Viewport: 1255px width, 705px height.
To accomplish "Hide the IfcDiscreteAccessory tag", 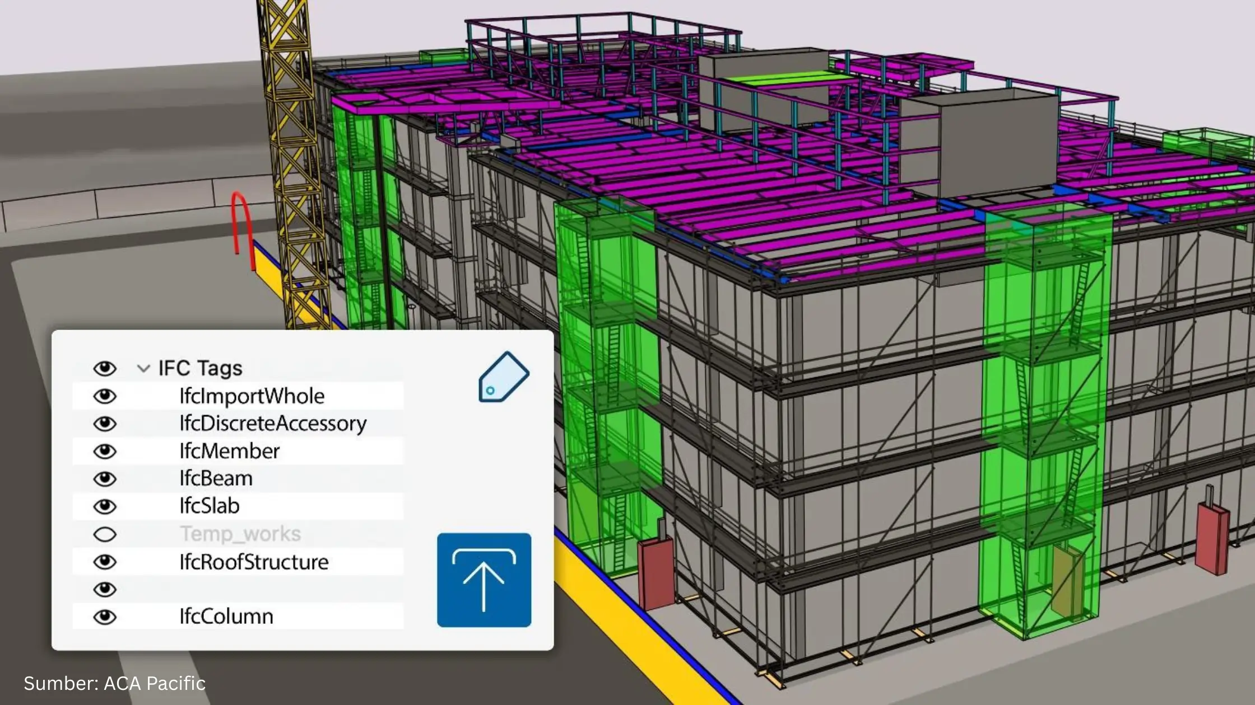I will (x=105, y=424).
